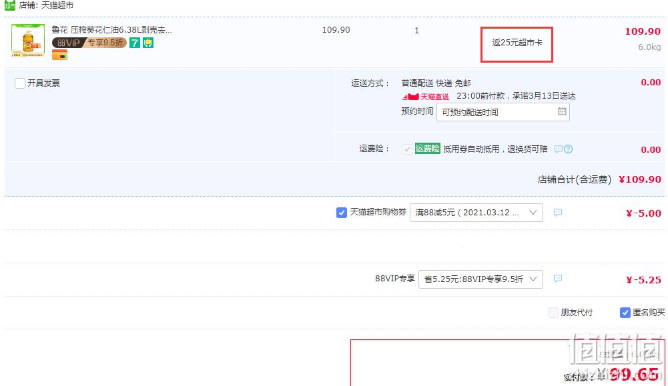The width and height of the screenshot is (668, 386).
Task: Uncheck the 天猫超市购物券 checkbox
Action: [341, 213]
